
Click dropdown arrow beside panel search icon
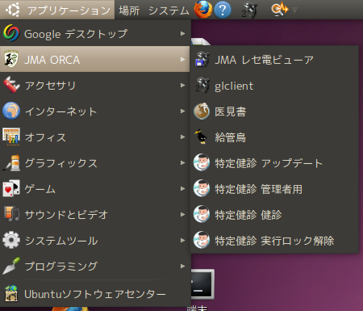click(294, 11)
